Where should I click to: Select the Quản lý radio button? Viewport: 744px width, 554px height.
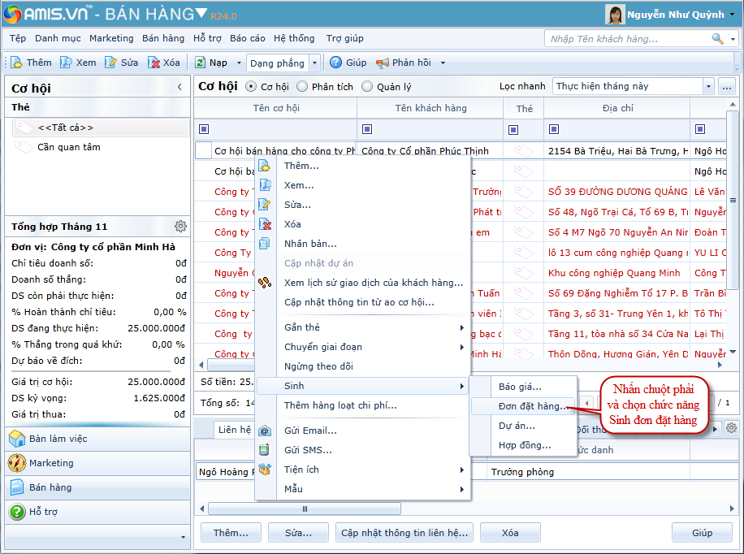367,86
